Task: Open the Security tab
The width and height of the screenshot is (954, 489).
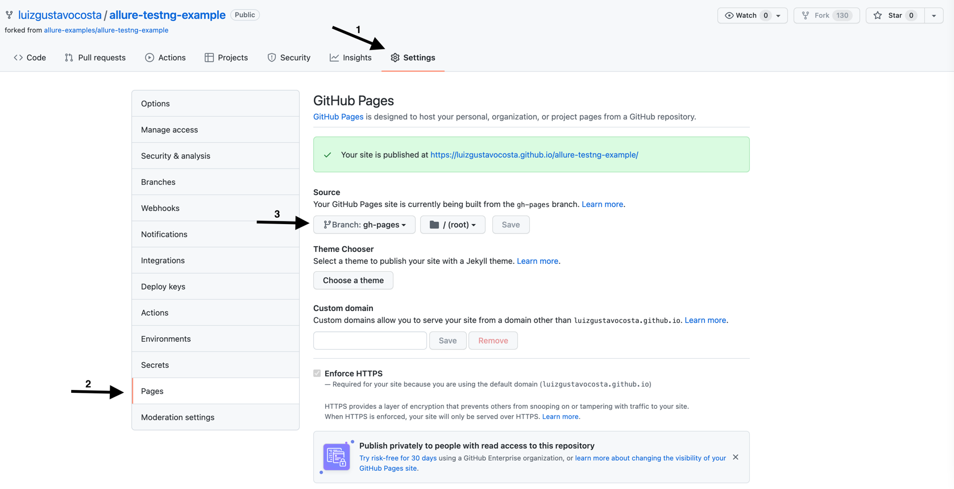Action: click(x=289, y=57)
